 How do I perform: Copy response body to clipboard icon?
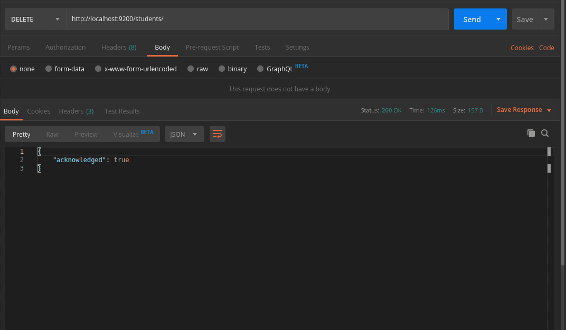pos(531,134)
